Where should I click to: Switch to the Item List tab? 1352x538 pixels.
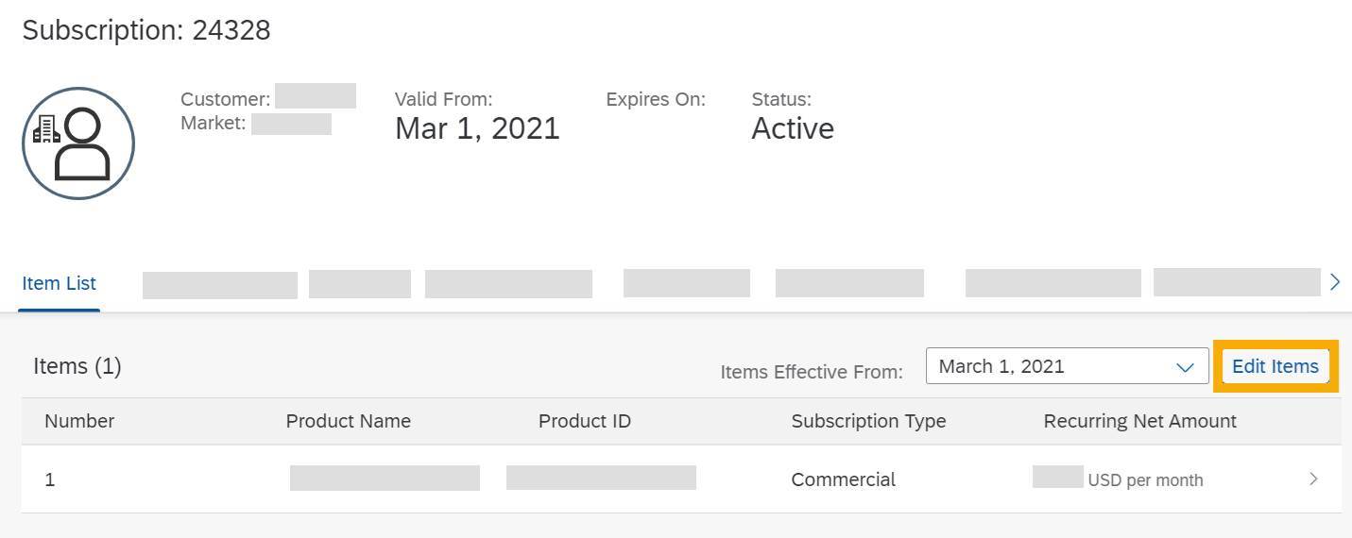click(60, 283)
